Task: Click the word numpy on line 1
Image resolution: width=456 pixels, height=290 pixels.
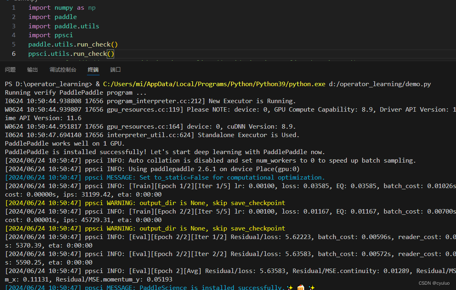Action: [x=64, y=7]
